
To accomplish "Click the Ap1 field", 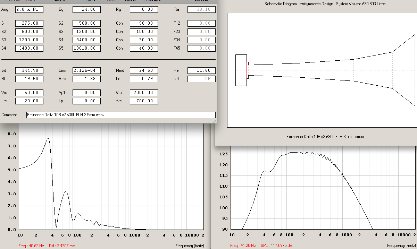I will [87, 93].
